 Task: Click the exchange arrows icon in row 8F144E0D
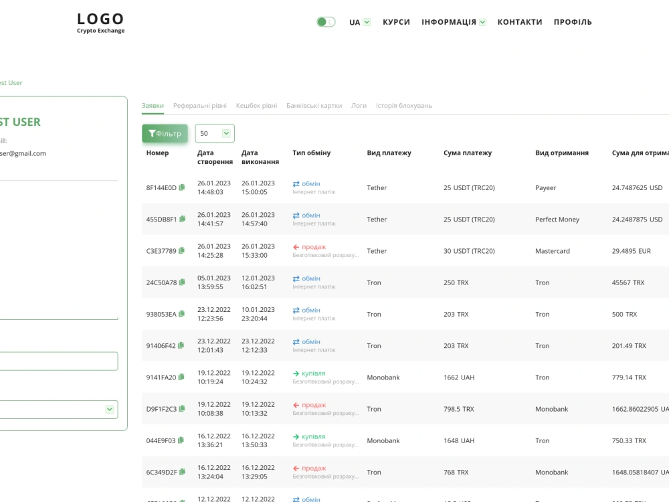tap(296, 184)
